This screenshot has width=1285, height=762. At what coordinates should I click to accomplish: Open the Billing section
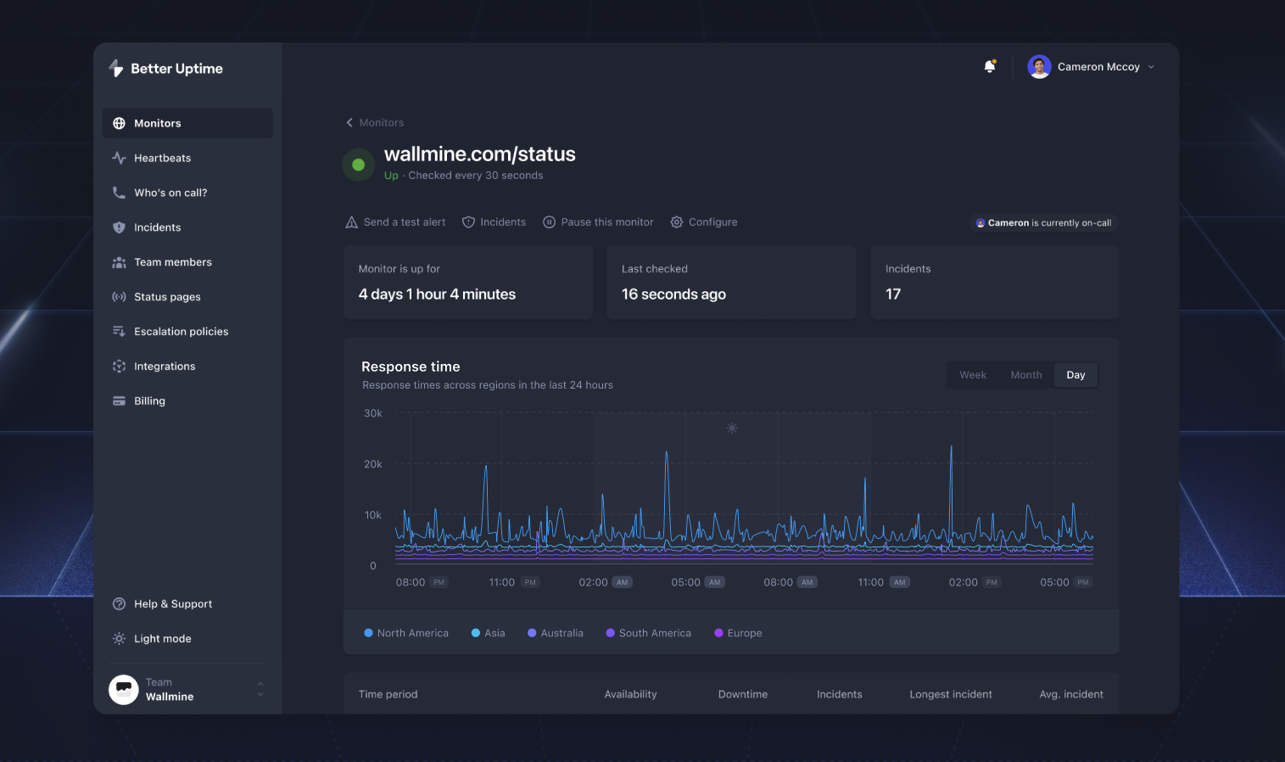pyautogui.click(x=150, y=401)
